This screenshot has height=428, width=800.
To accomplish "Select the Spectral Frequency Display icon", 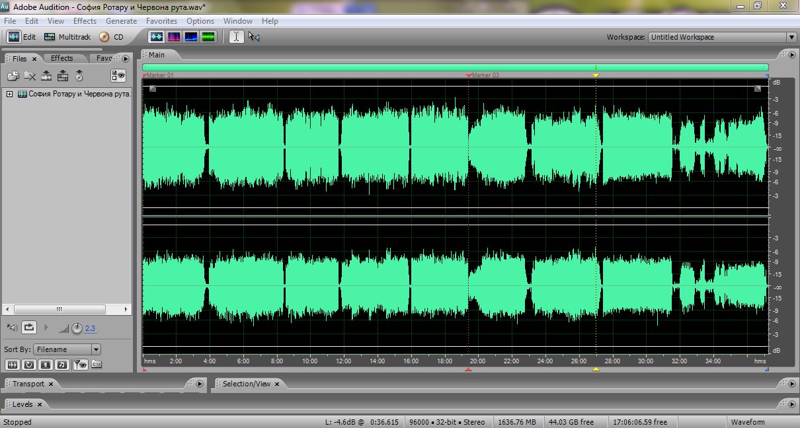I will coord(174,37).
